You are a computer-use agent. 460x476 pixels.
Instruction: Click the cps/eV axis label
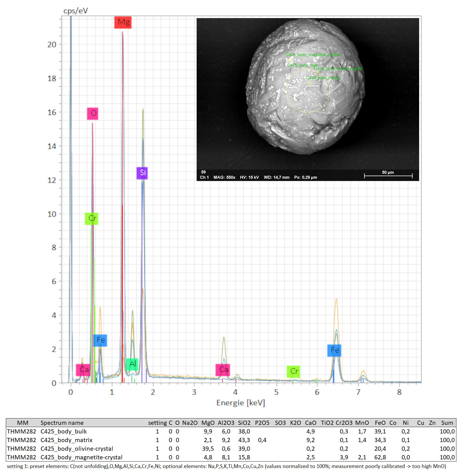click(75, 11)
